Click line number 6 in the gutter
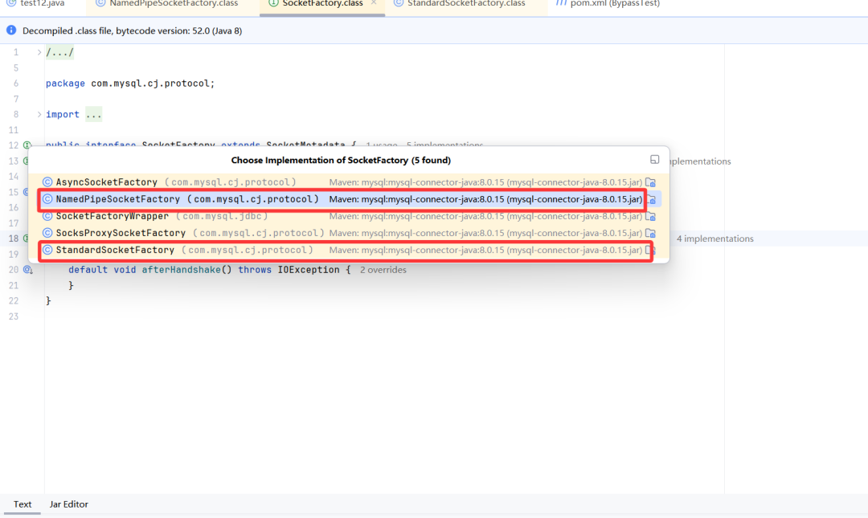868x518 pixels. click(16, 83)
